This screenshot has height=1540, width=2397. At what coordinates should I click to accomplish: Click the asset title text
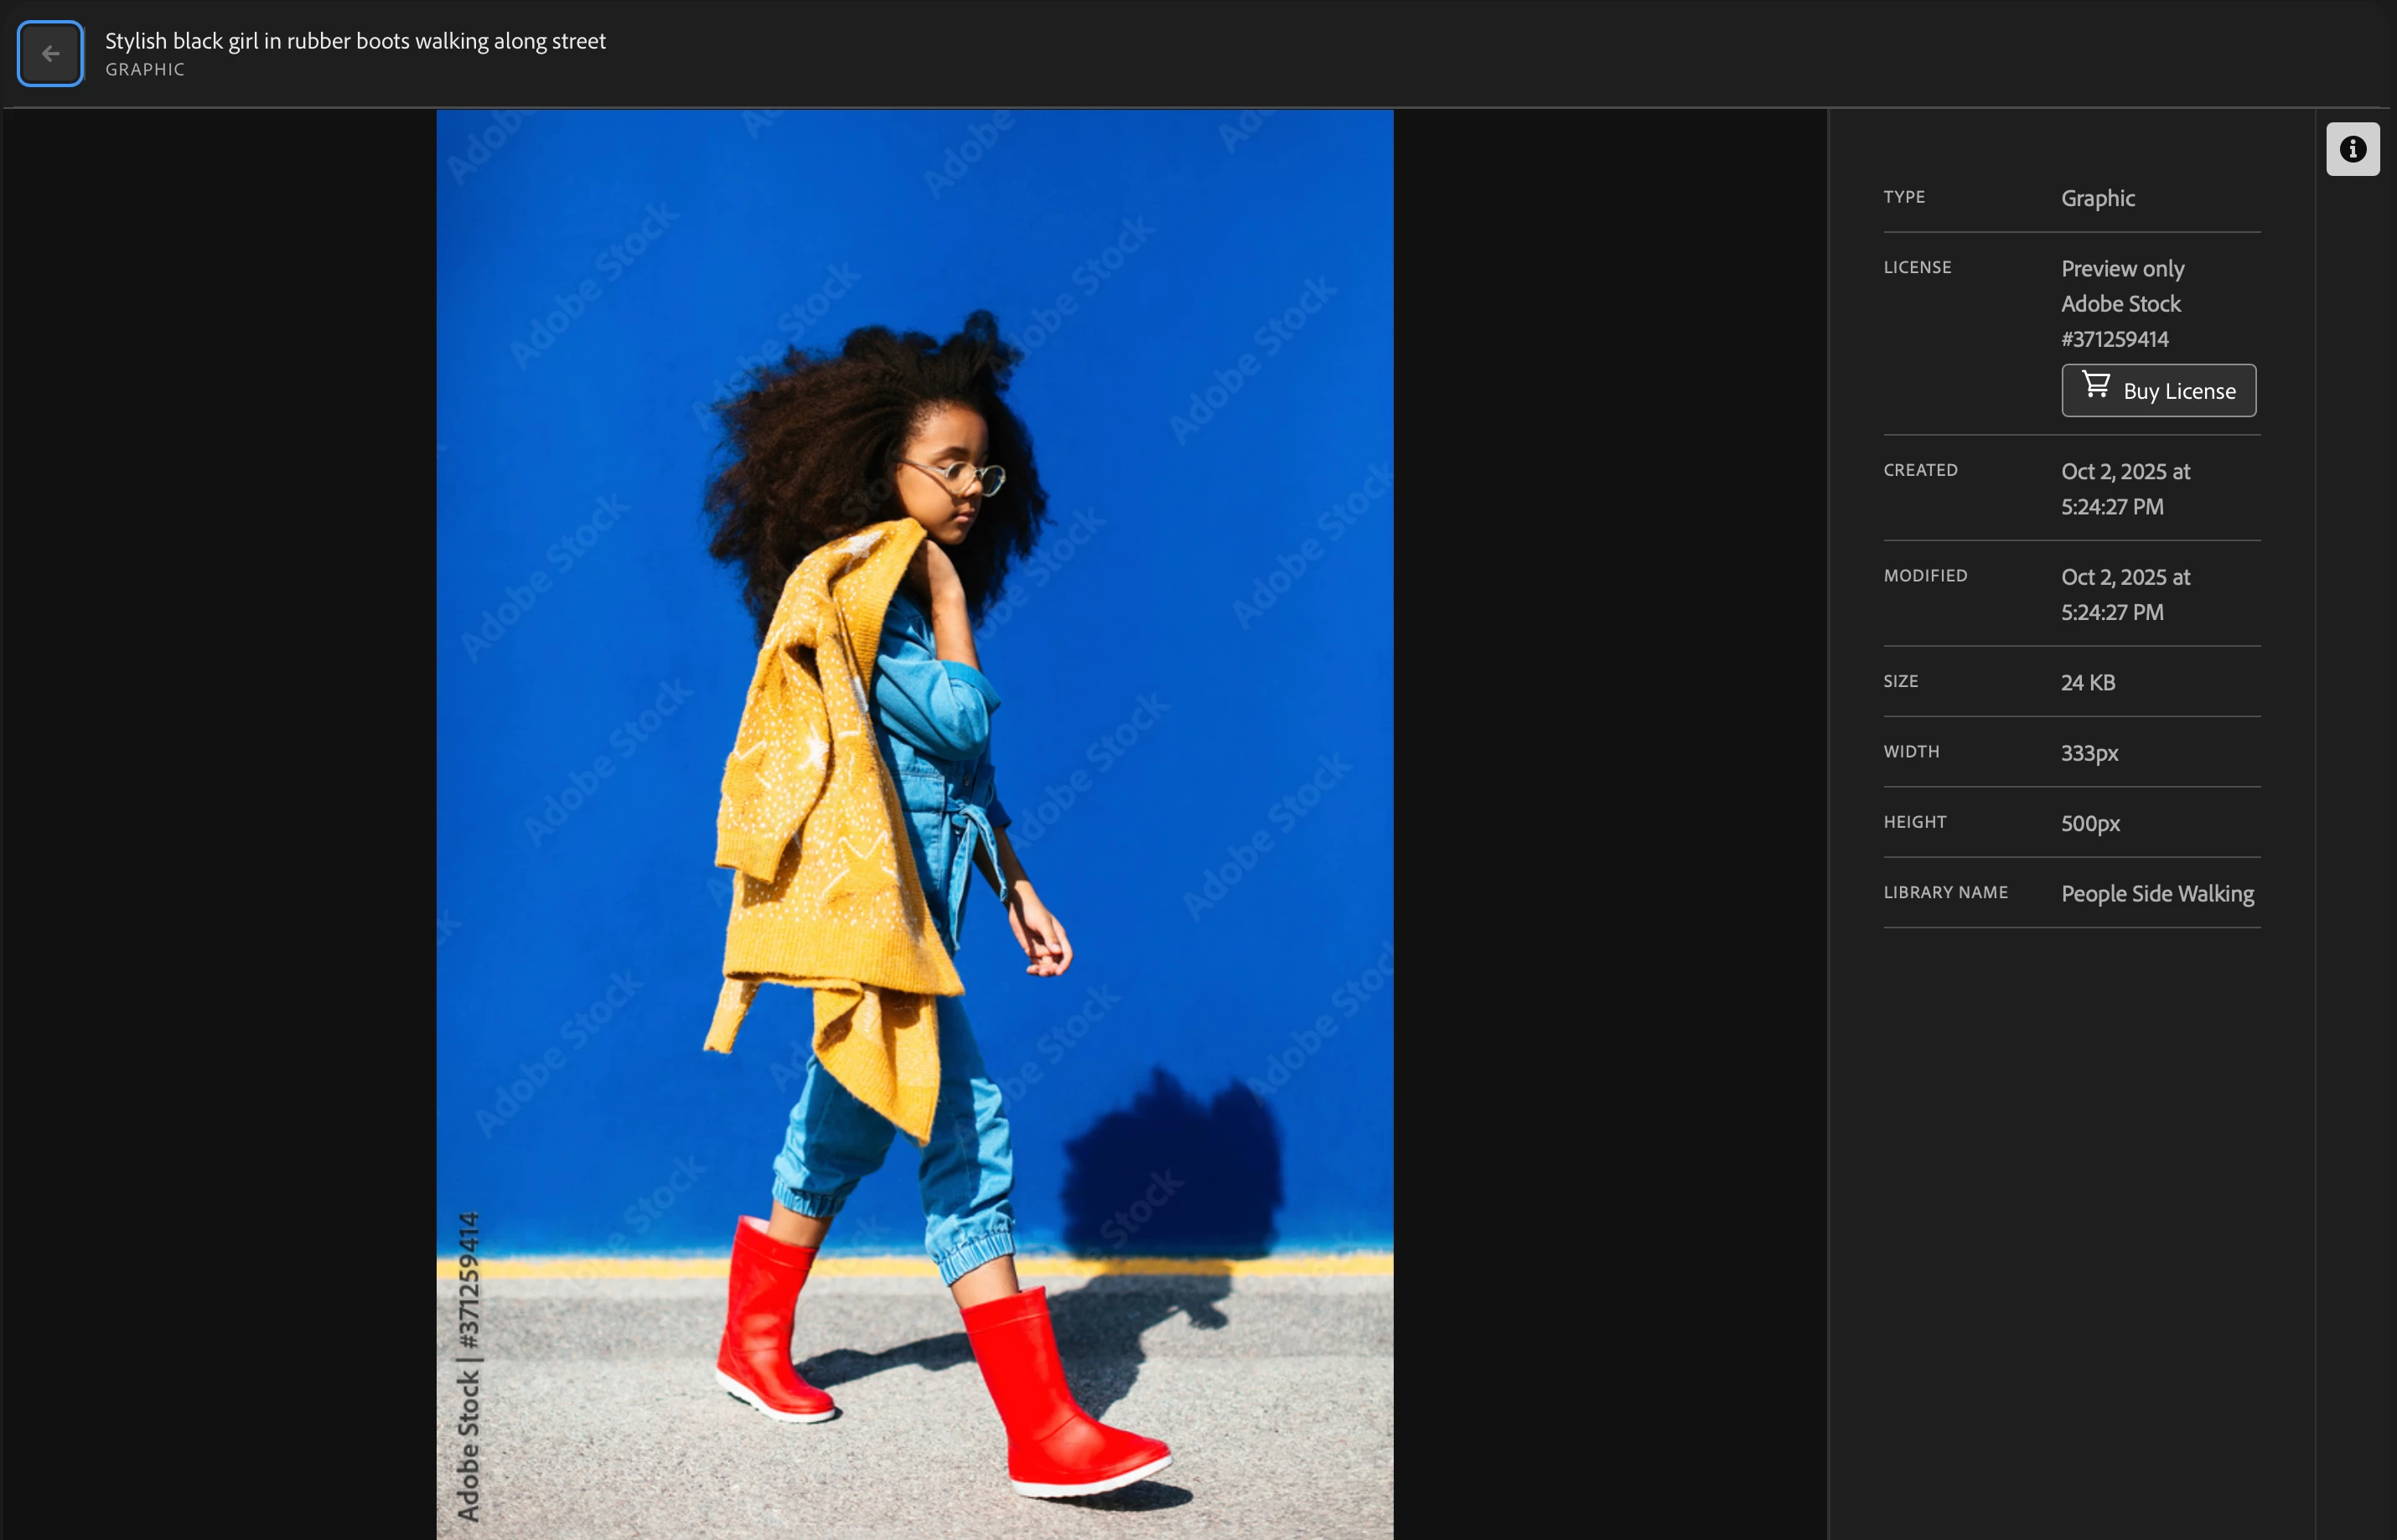point(355,41)
